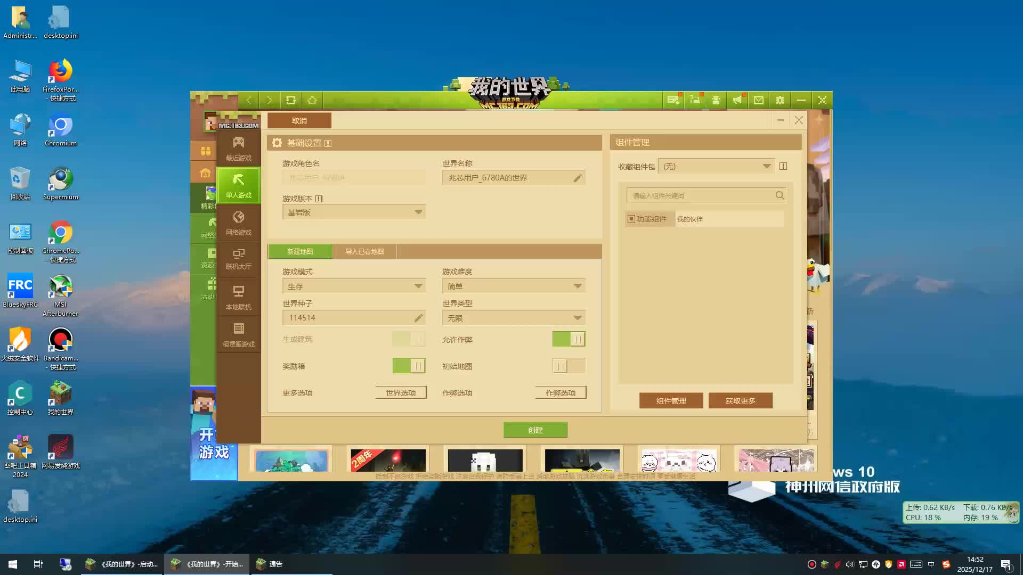1023x575 pixels.
Task: Open the 游戏模式 dropdown showing 生存
Action: 353,286
